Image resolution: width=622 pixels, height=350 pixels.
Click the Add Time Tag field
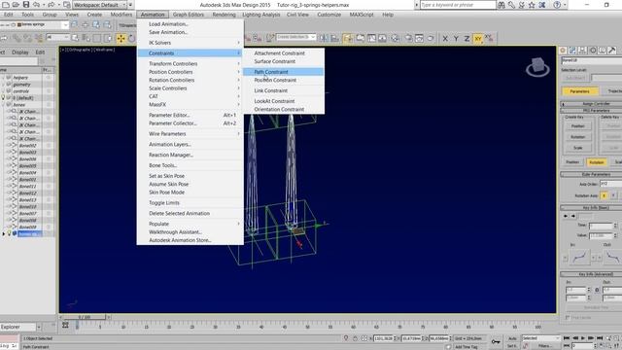pos(469,347)
